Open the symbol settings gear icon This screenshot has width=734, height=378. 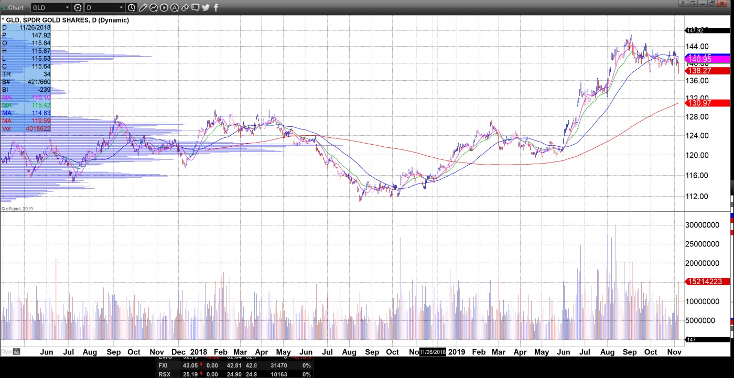78,7
